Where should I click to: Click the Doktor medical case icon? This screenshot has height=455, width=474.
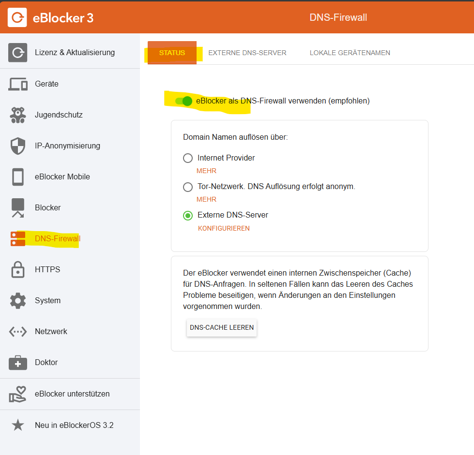(18, 363)
